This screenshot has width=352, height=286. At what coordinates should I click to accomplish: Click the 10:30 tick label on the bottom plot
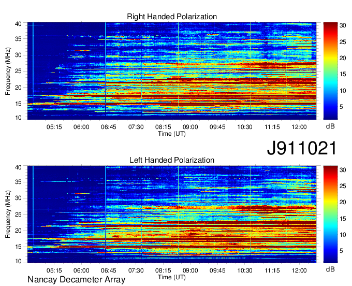(x=245, y=270)
